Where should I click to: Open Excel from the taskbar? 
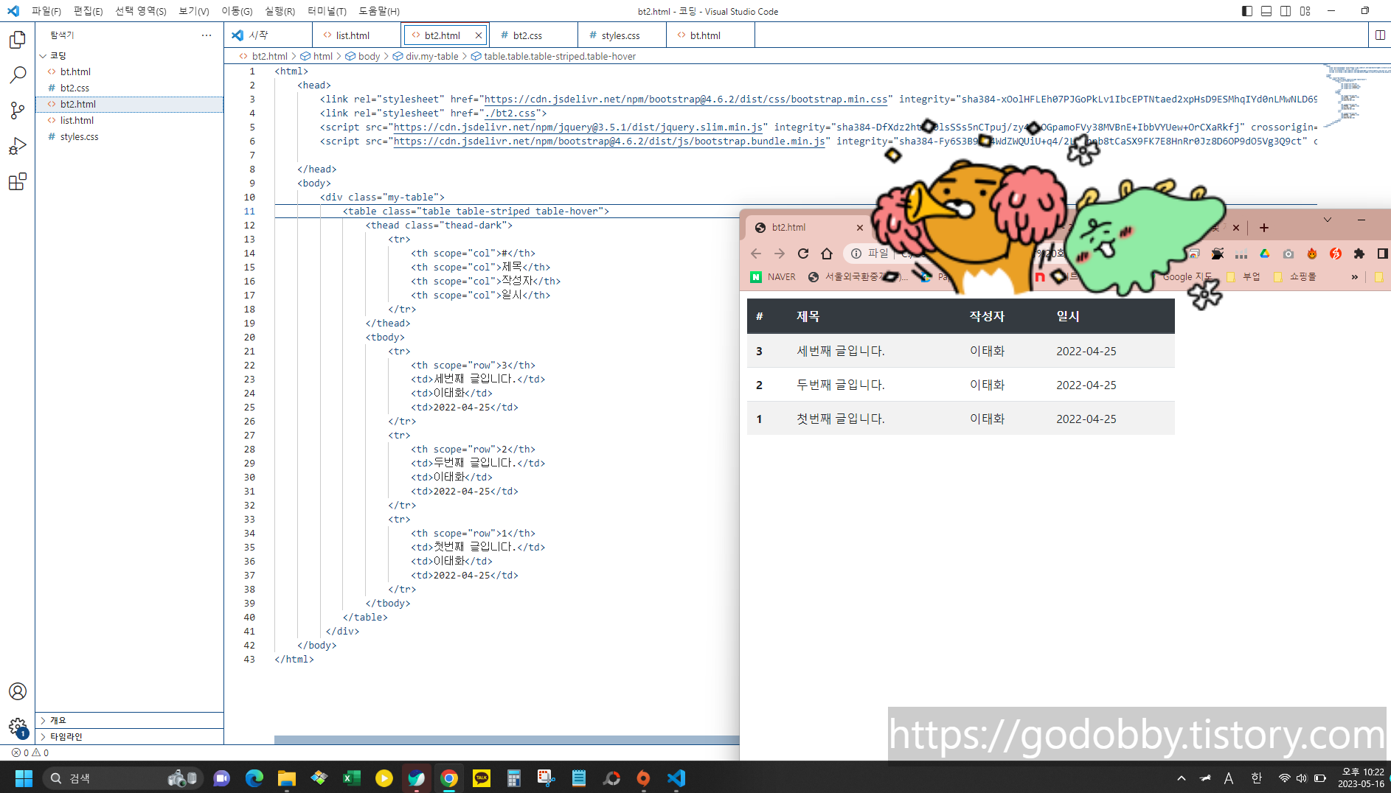(x=352, y=778)
